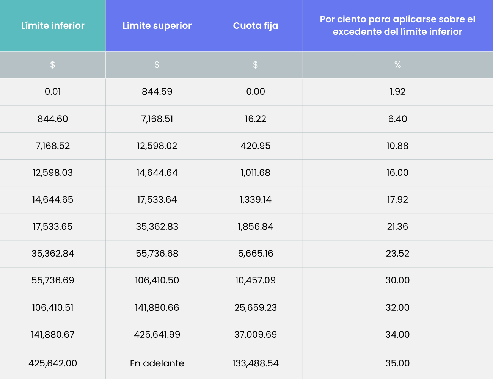
Task: Select upper limit 14,644.64
Action: (157, 172)
